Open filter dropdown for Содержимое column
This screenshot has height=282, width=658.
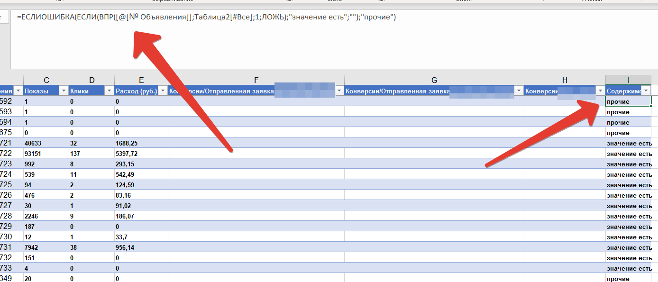click(645, 91)
